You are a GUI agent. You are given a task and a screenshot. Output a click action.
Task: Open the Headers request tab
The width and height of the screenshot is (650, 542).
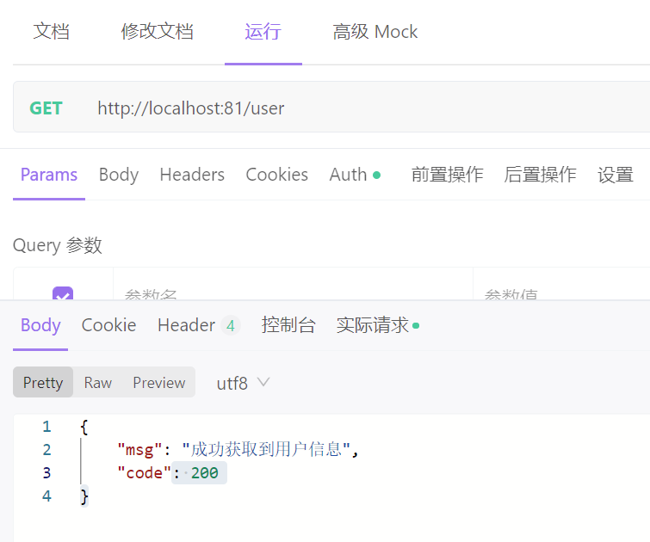(192, 175)
